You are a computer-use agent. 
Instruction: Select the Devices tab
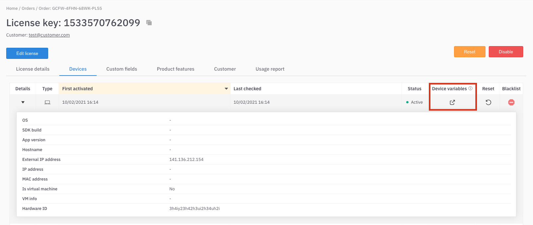point(78,69)
